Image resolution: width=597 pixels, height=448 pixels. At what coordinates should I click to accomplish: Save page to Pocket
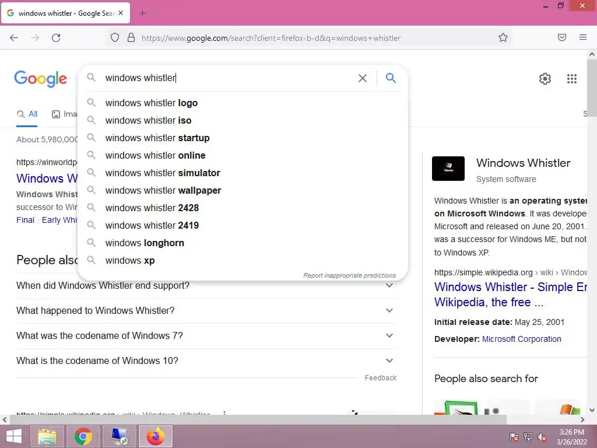coord(562,37)
